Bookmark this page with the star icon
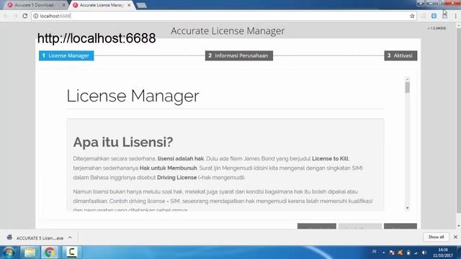This screenshot has height=259, width=461. (x=412, y=16)
